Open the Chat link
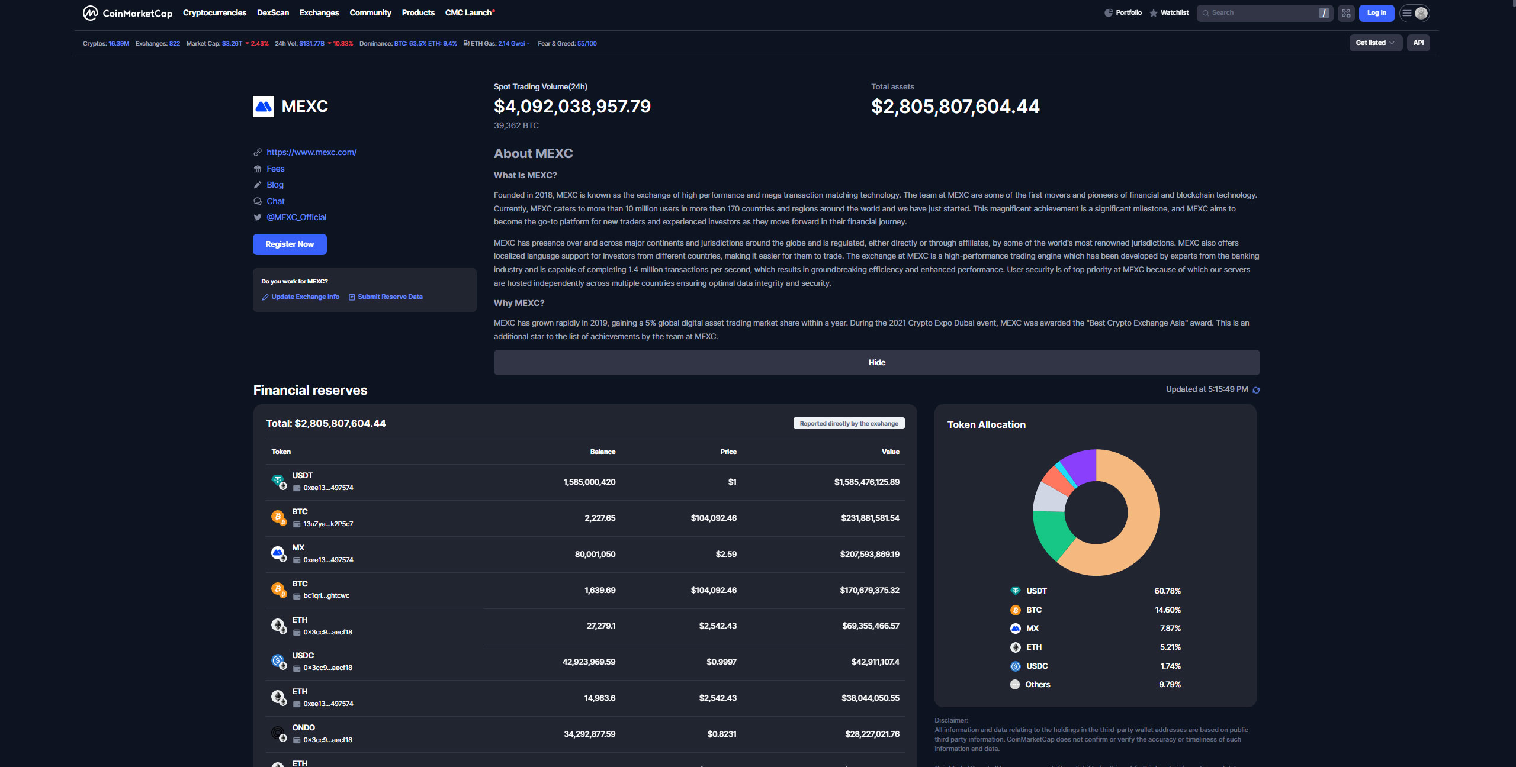Screen dimensions: 1516x767 [x=275, y=202]
